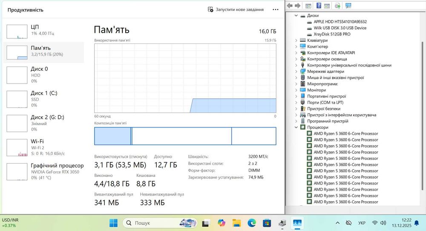Screen dimensions: 426x231
Task: Launch Copilot from the taskbar
Action: click(x=222, y=223)
